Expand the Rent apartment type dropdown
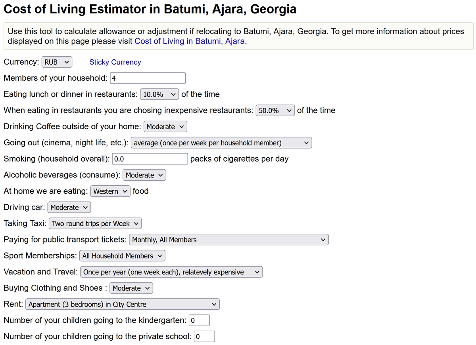The image size is (476, 345). [122, 305]
